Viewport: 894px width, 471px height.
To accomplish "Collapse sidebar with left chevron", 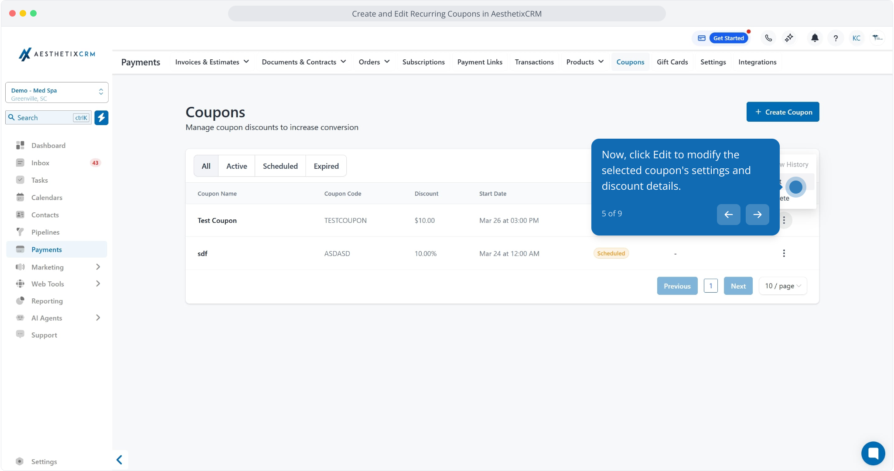I will (119, 460).
